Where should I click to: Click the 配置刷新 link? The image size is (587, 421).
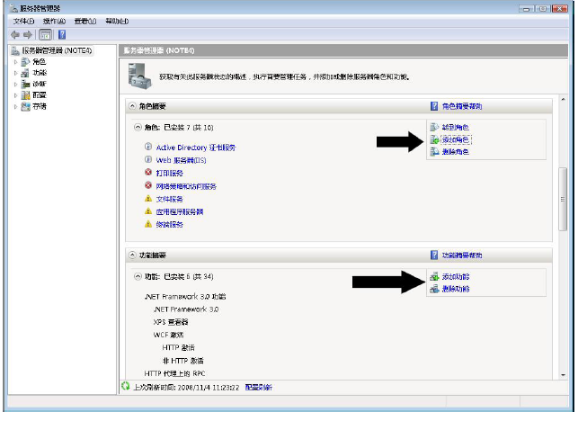pos(259,388)
